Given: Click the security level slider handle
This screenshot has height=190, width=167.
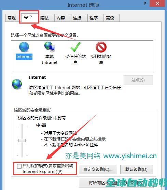Looking at the screenshot, I should click(x=22, y=141).
